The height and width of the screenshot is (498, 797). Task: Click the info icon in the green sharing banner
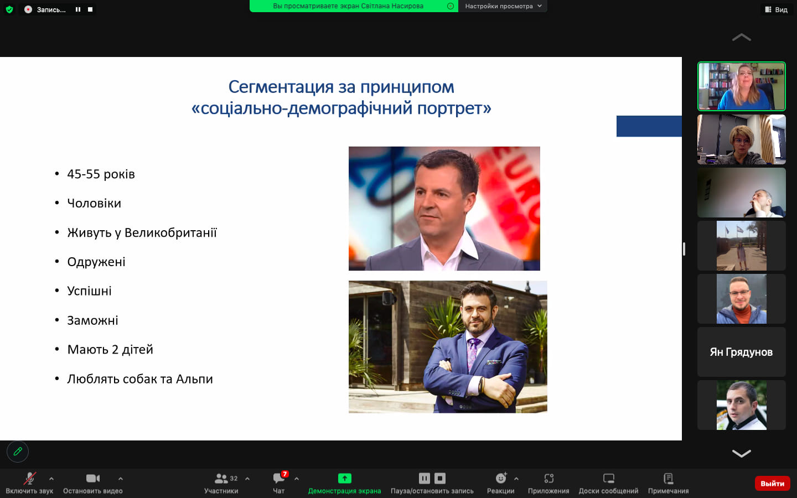click(451, 6)
